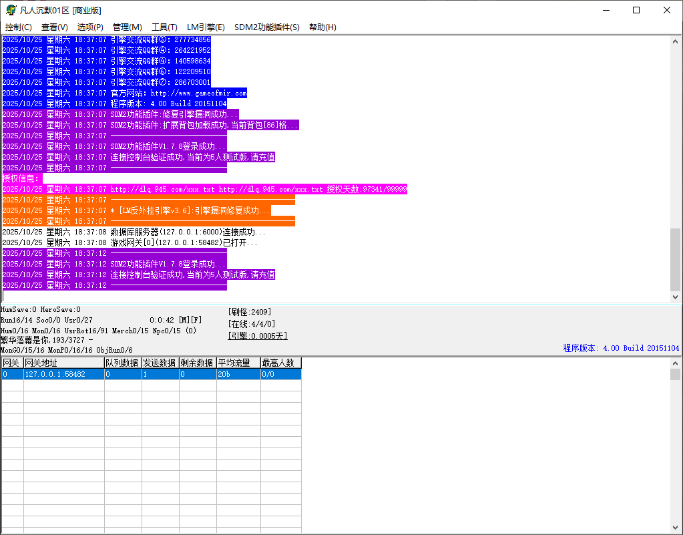Click the log panel scroll down arrow
The image size is (683, 535).
pos(676,297)
